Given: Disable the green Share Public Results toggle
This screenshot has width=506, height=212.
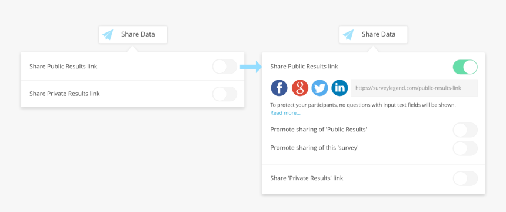Looking at the screenshot, I should (x=465, y=67).
